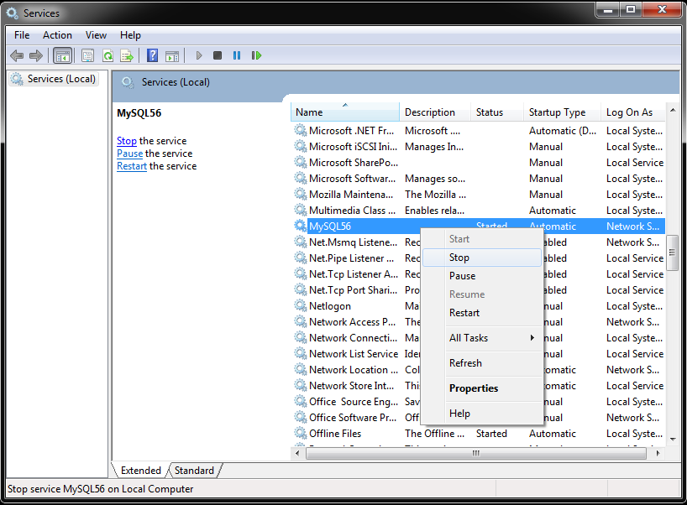Switch to the Extended tab
The image size is (687, 505).
tap(140, 471)
